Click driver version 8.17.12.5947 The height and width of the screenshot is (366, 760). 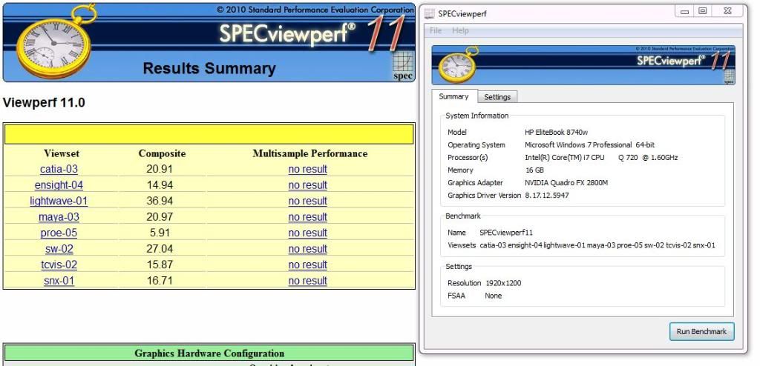(547, 195)
